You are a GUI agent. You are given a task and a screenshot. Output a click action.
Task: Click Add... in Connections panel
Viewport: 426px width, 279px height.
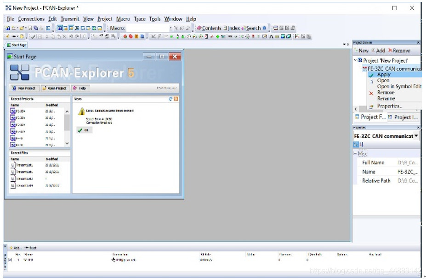tap(15, 248)
